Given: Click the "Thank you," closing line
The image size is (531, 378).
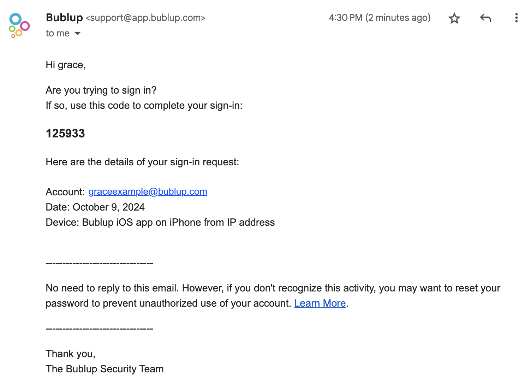Looking at the screenshot, I should tap(71, 354).
